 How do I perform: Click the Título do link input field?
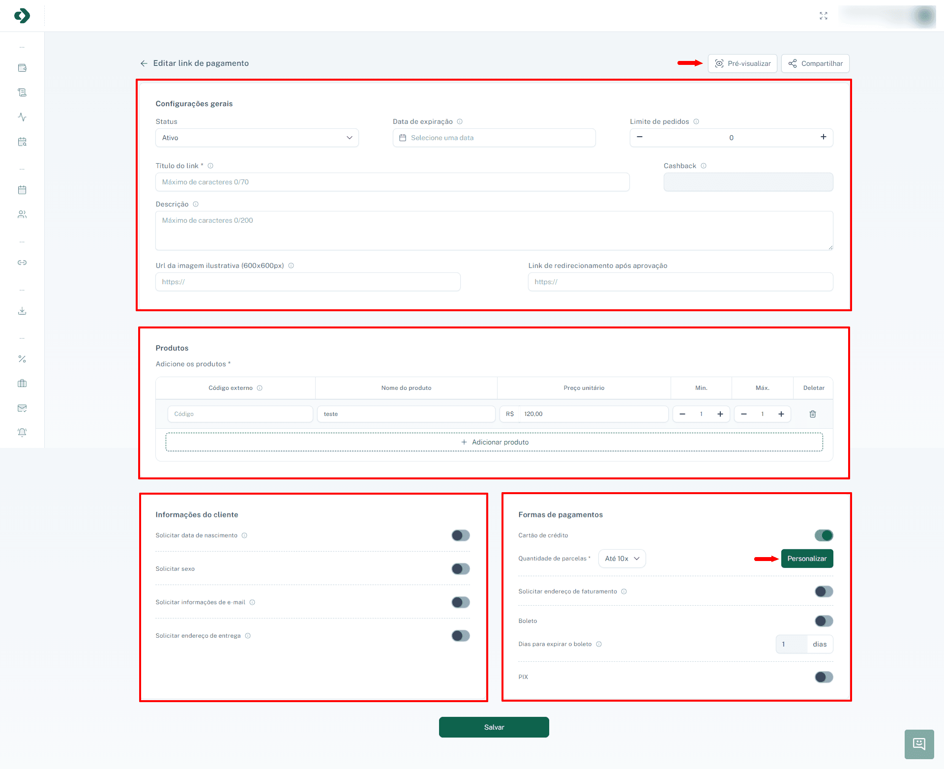click(392, 182)
